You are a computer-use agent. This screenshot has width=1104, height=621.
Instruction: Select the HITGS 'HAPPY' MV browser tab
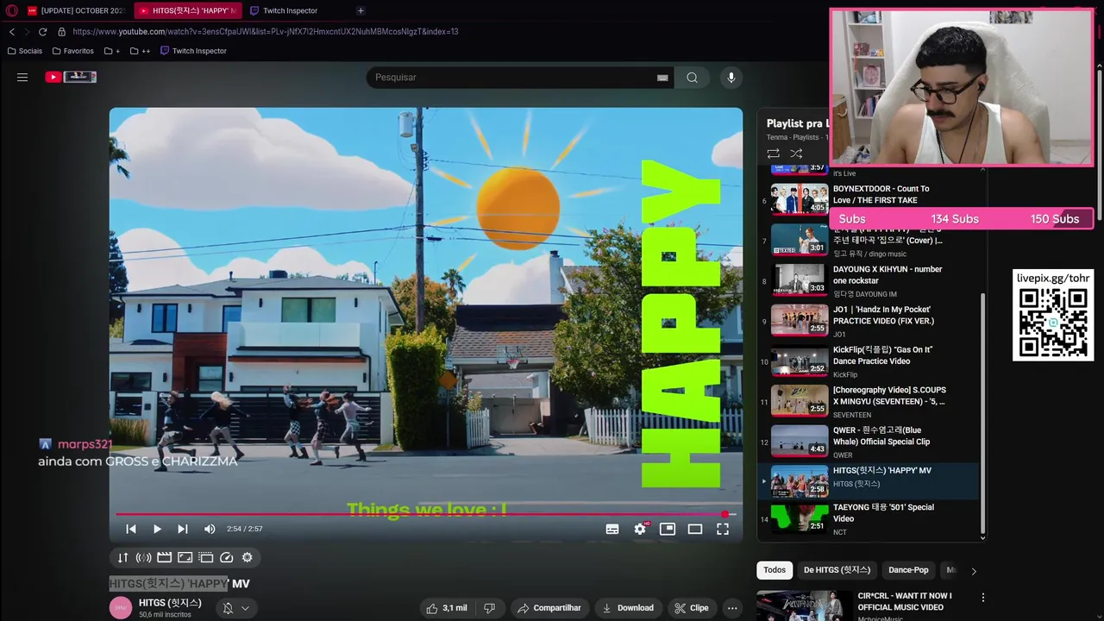188,10
